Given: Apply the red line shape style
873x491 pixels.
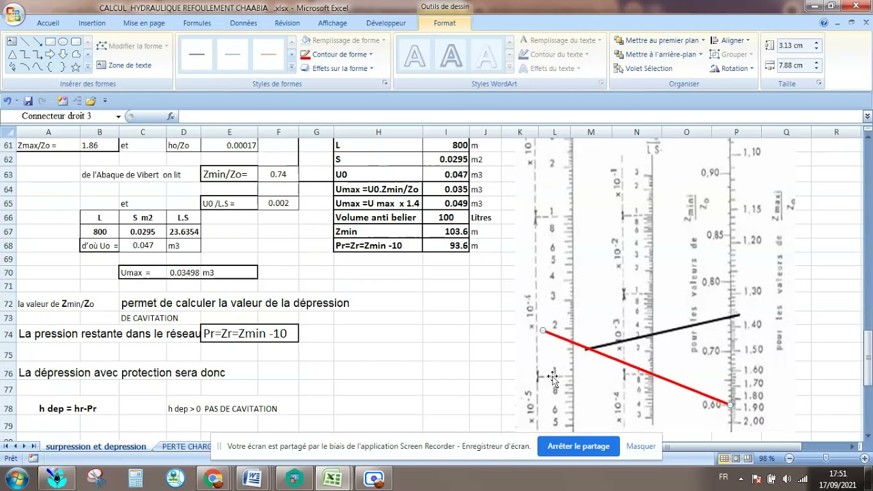Looking at the screenshot, I should coord(268,54).
